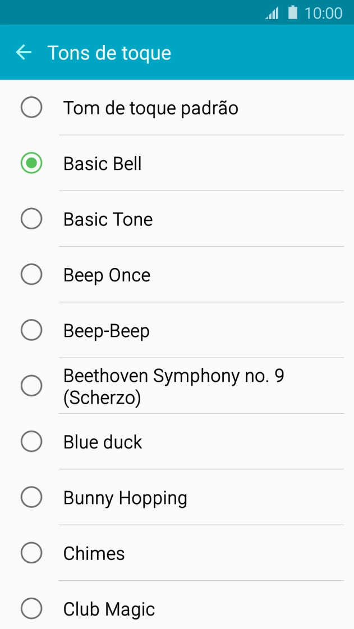Pick the Club Magic radio button
The image size is (354, 629).
tap(31, 609)
